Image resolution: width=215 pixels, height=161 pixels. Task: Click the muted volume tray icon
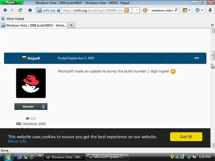click(194, 156)
